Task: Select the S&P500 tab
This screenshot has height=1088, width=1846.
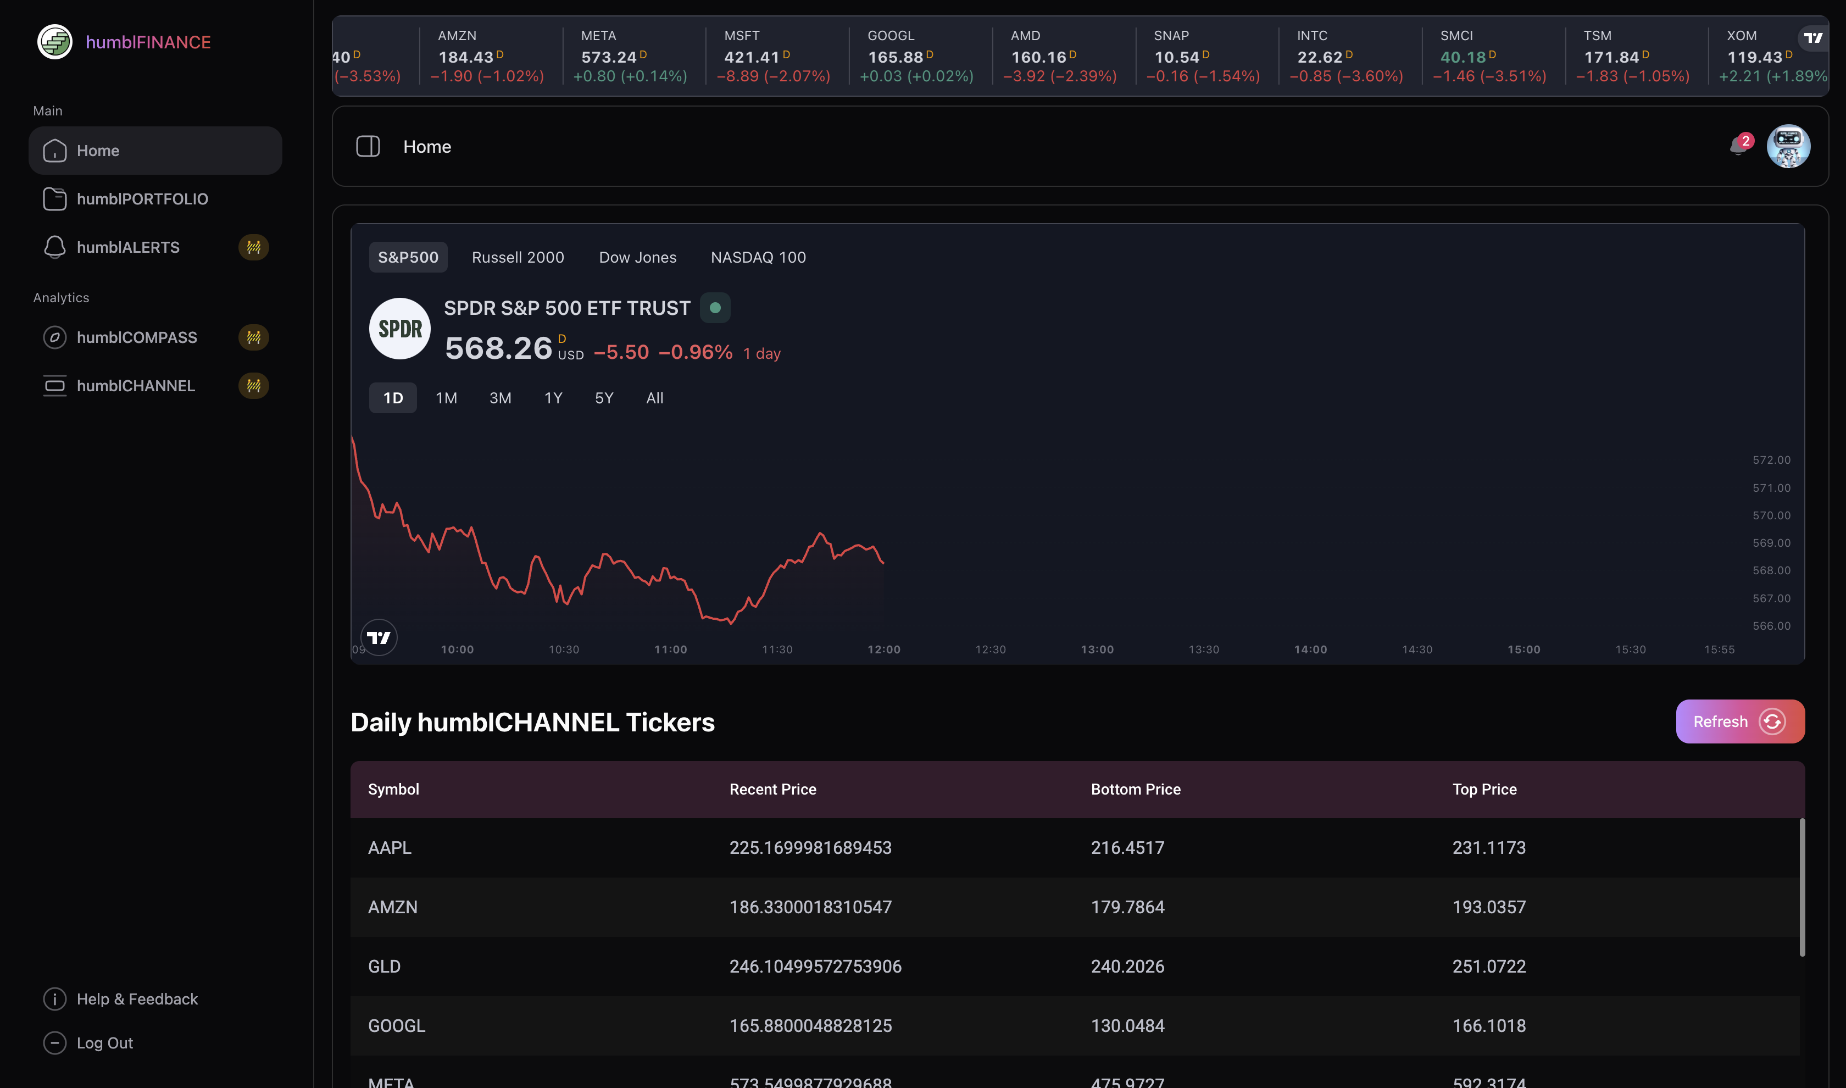Action: (x=408, y=257)
